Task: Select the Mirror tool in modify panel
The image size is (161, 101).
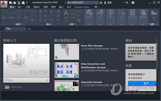Action: 46,16
